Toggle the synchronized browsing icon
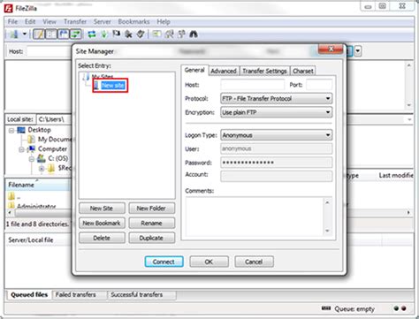Viewport: 419px width, 319px height. [x=181, y=34]
